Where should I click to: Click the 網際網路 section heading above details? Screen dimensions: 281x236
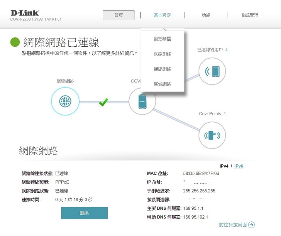38,150
